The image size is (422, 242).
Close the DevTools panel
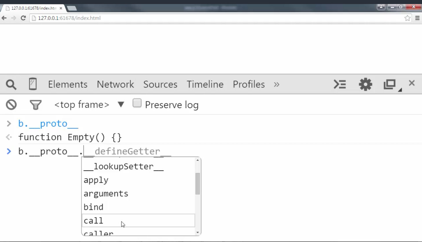click(412, 83)
